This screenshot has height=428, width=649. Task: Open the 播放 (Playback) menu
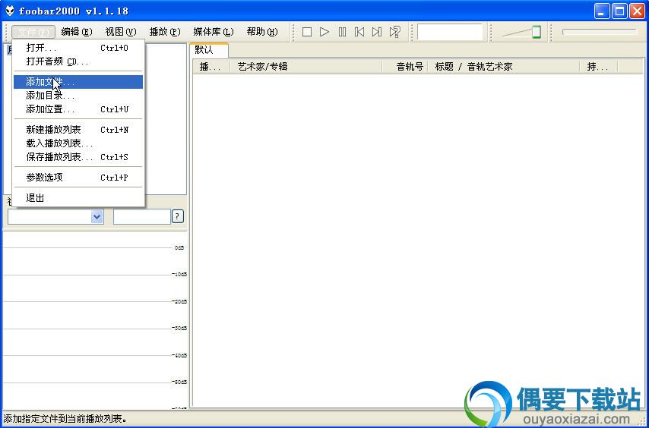165,32
